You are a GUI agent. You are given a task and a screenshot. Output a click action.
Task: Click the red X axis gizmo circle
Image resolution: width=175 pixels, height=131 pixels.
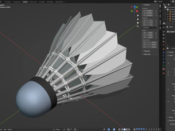click(137, 11)
